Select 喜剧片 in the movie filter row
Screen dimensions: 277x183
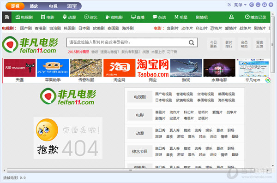[x=172, y=28]
